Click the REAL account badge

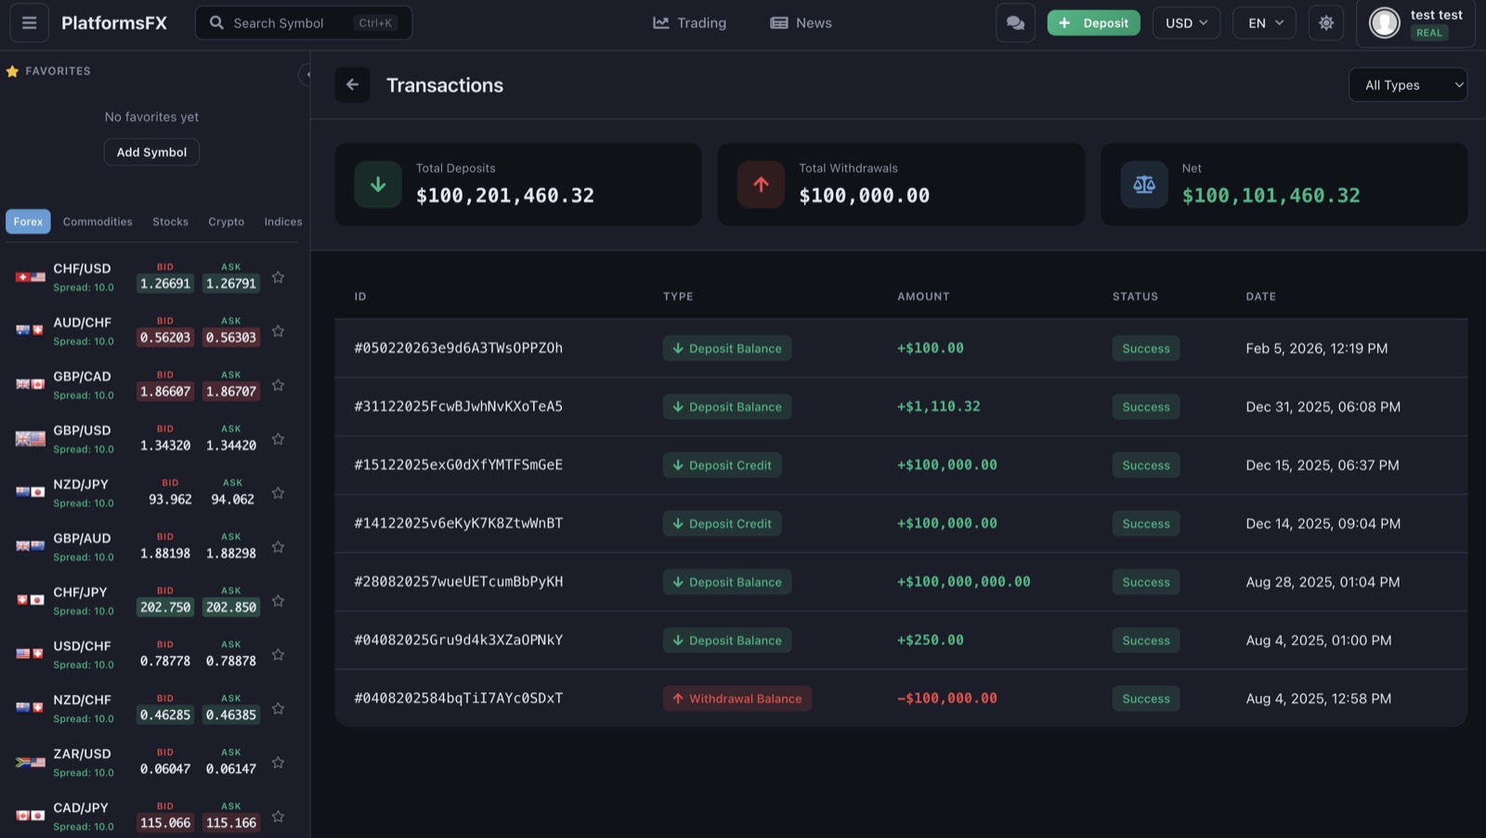click(1428, 32)
